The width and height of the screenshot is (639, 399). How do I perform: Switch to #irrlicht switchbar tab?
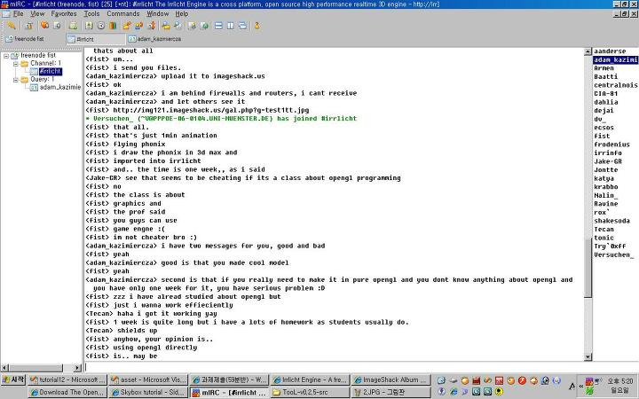[x=96, y=39]
